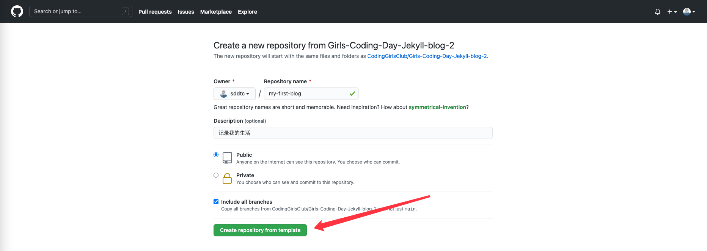Click the Public repository book icon

(227, 158)
